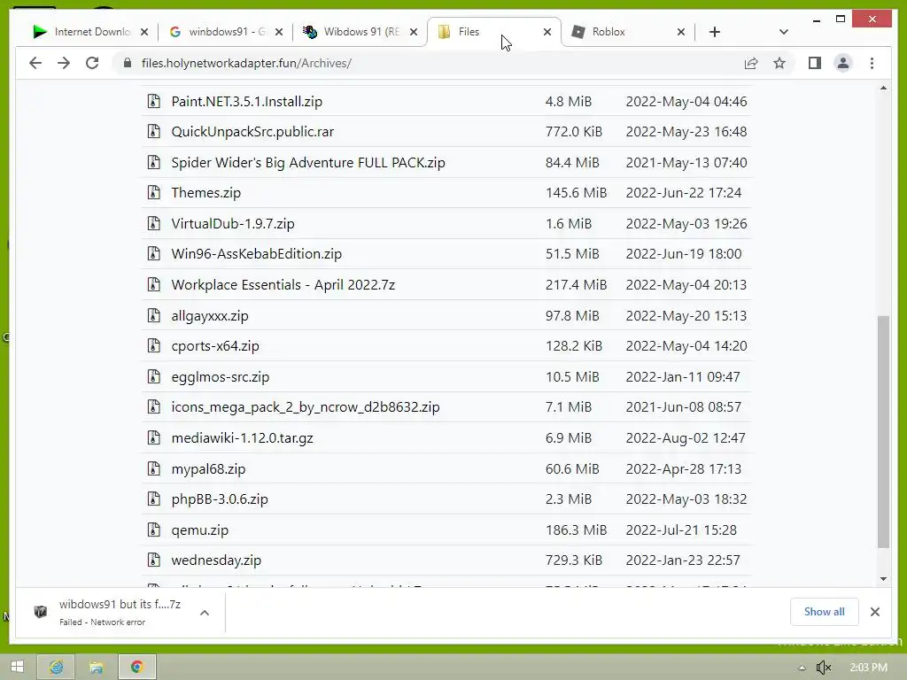Open the Windows Start menu
The height and width of the screenshot is (680, 907).
coord(17,667)
